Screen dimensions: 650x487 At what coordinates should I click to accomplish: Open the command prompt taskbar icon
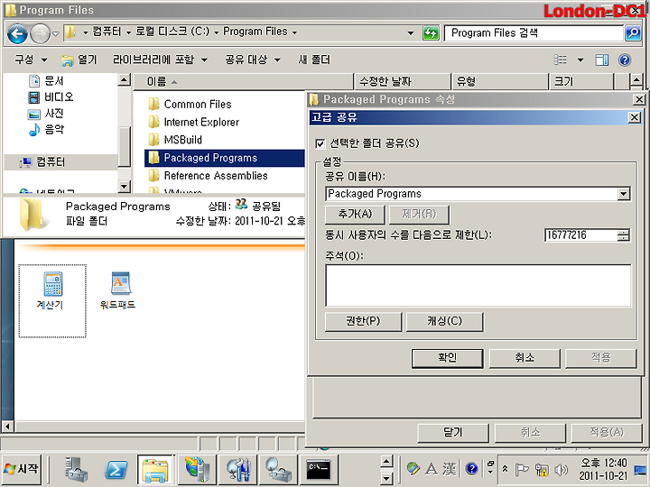point(319,469)
